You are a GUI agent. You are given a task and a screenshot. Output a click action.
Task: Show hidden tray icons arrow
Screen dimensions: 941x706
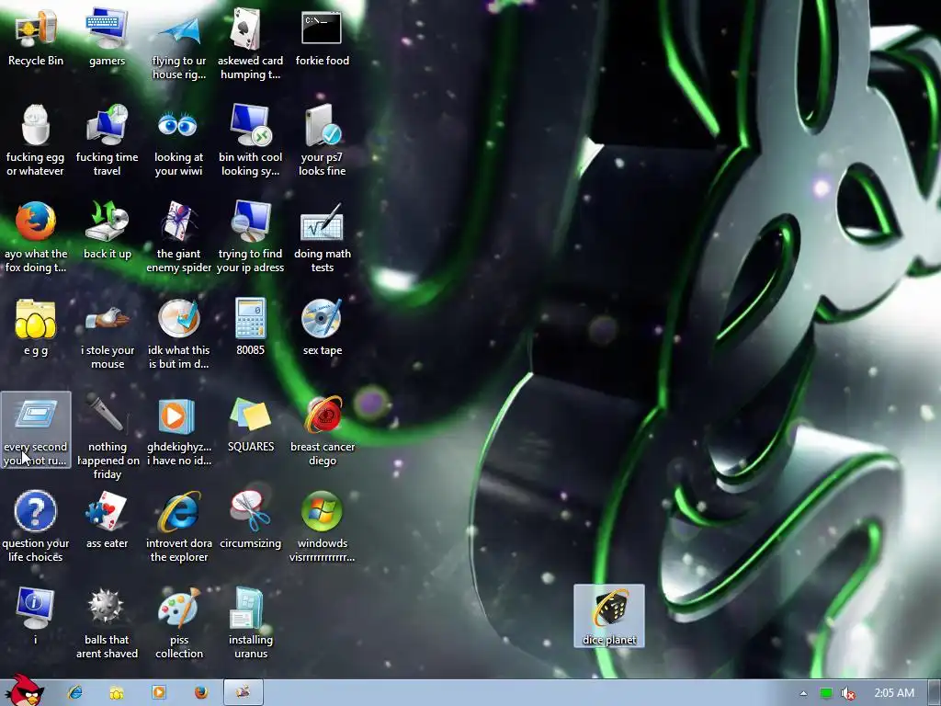[x=803, y=693]
